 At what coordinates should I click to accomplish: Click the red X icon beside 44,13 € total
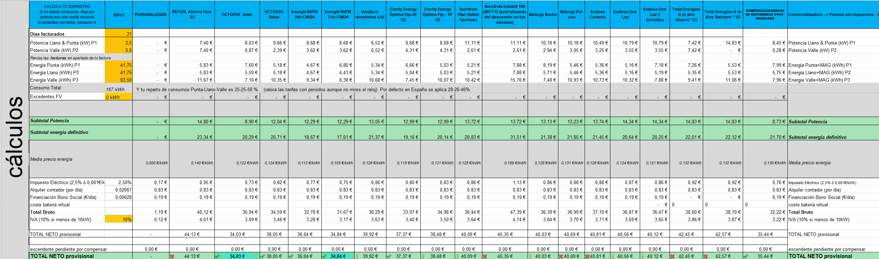point(172,256)
